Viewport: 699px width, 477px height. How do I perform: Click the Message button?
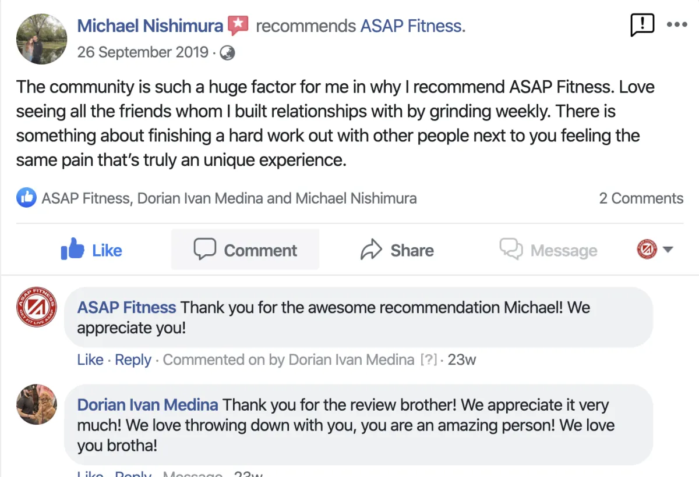pos(548,250)
